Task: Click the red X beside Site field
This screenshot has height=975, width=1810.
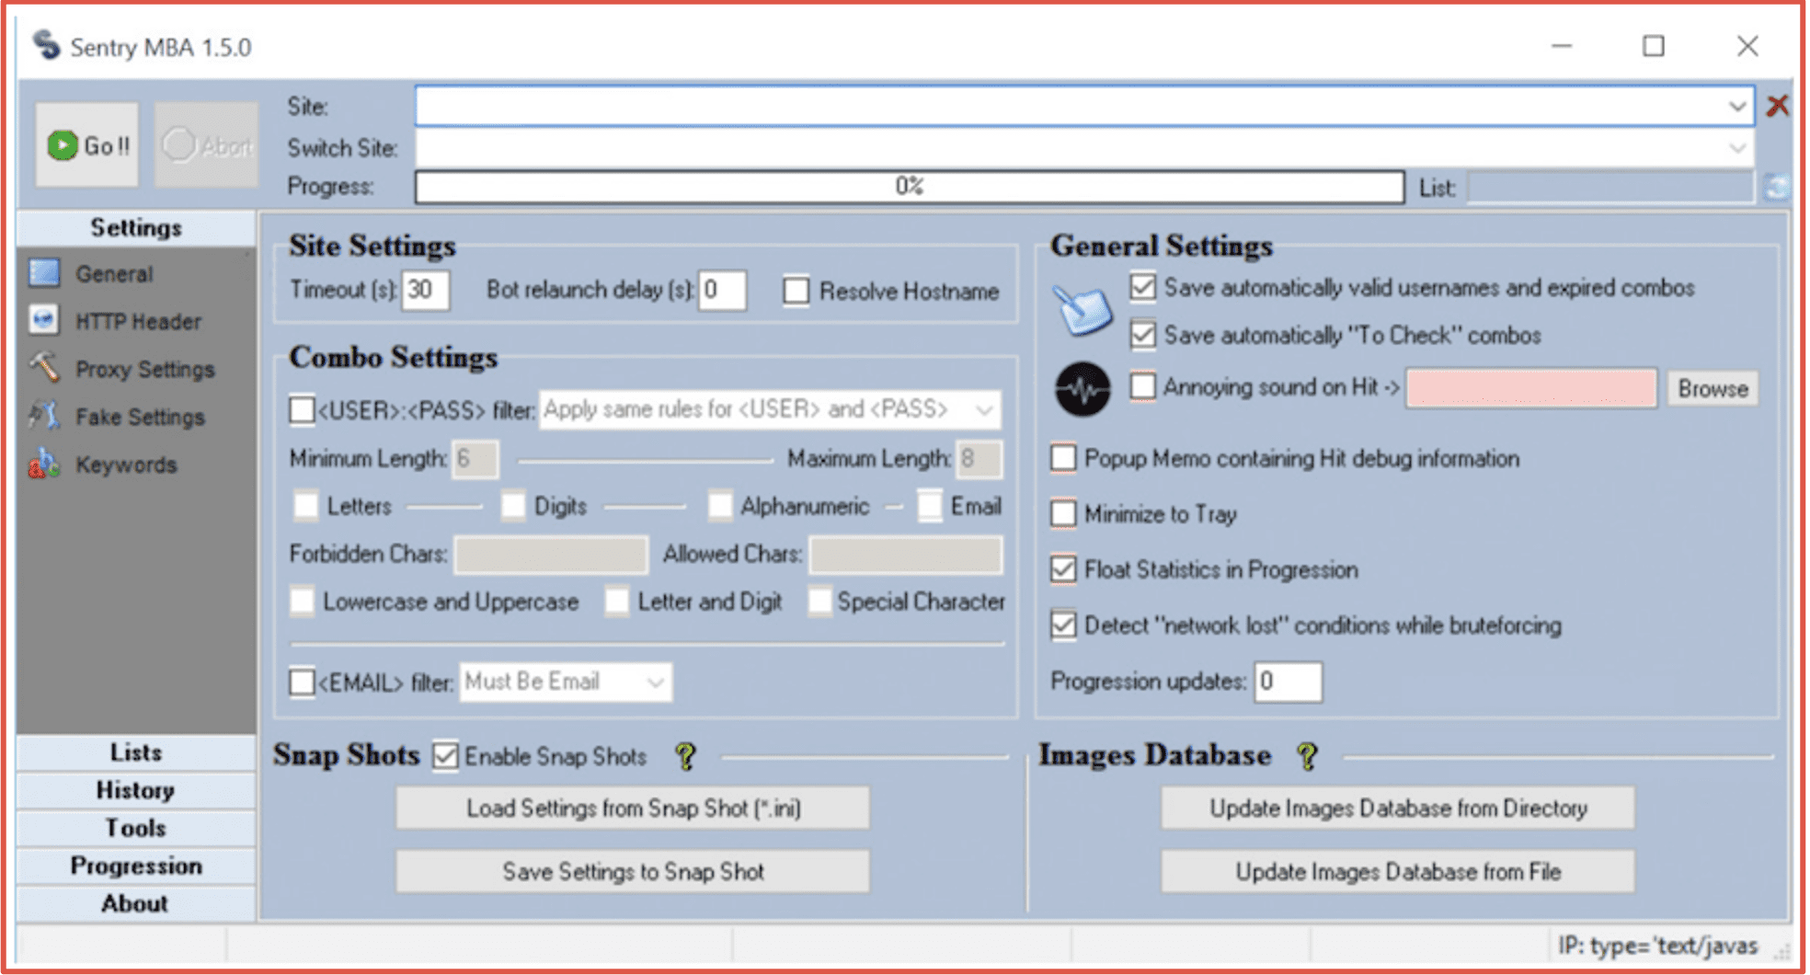Action: 1777,106
